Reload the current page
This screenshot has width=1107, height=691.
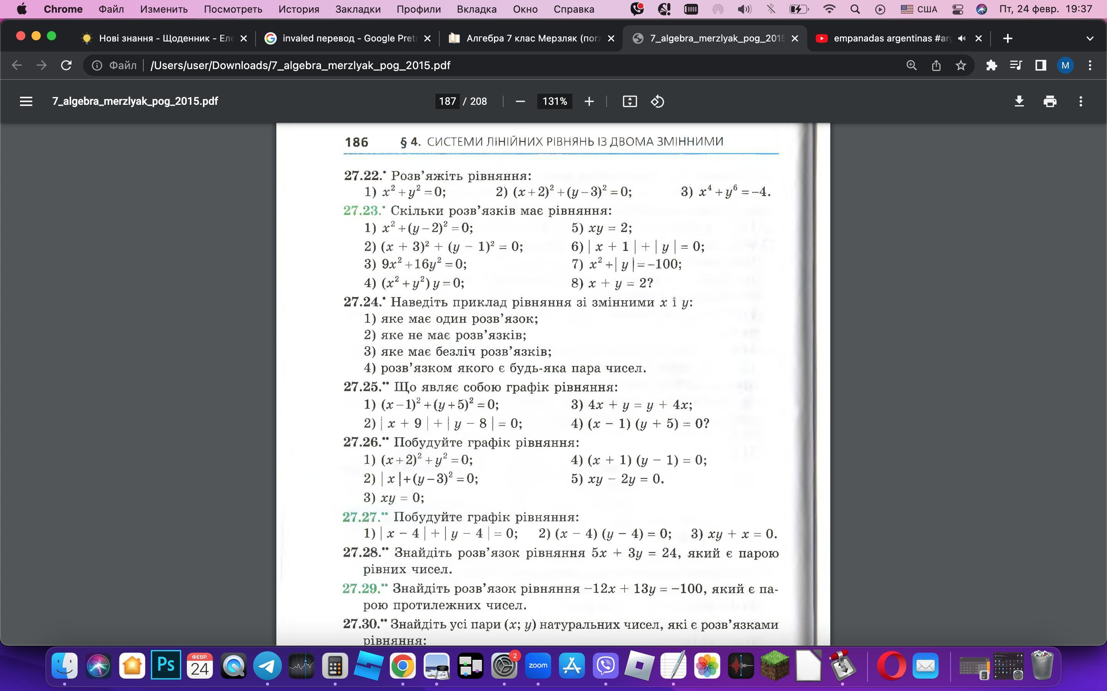[66, 65]
